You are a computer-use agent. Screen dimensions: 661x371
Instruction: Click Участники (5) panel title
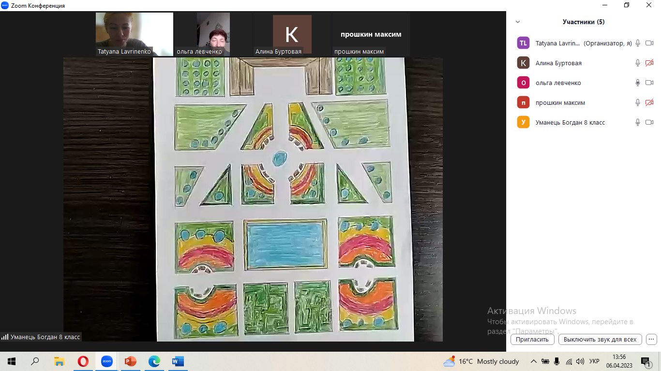click(x=584, y=22)
